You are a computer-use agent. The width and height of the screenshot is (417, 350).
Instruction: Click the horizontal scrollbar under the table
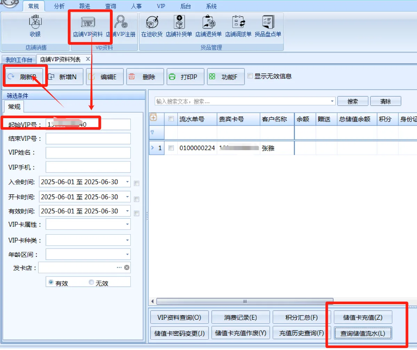click(244, 301)
